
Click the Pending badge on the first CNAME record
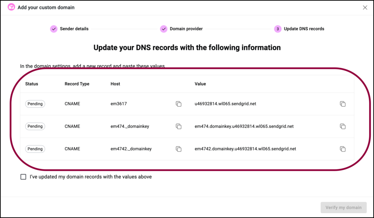(x=35, y=104)
